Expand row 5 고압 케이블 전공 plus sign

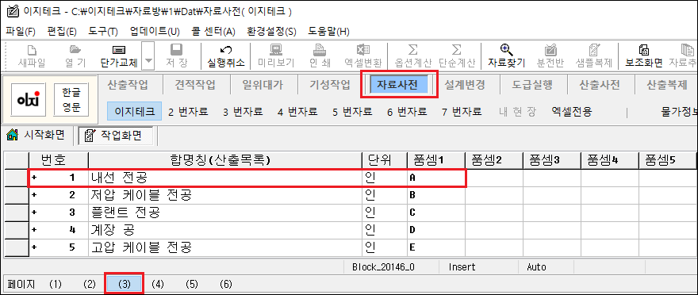(34, 247)
